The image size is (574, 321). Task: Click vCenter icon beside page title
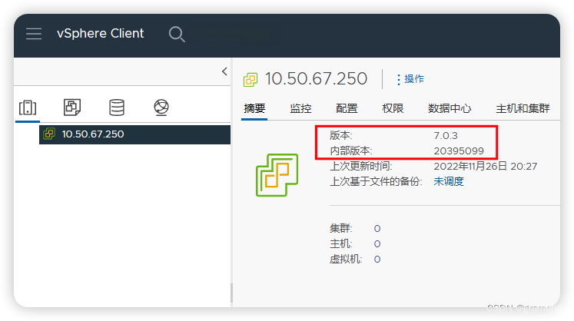[x=251, y=79]
